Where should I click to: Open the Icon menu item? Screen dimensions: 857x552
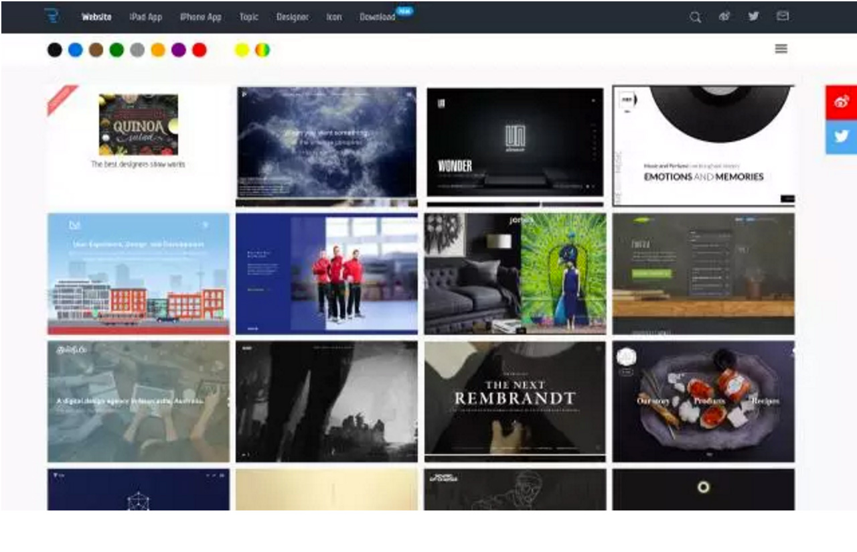[334, 17]
